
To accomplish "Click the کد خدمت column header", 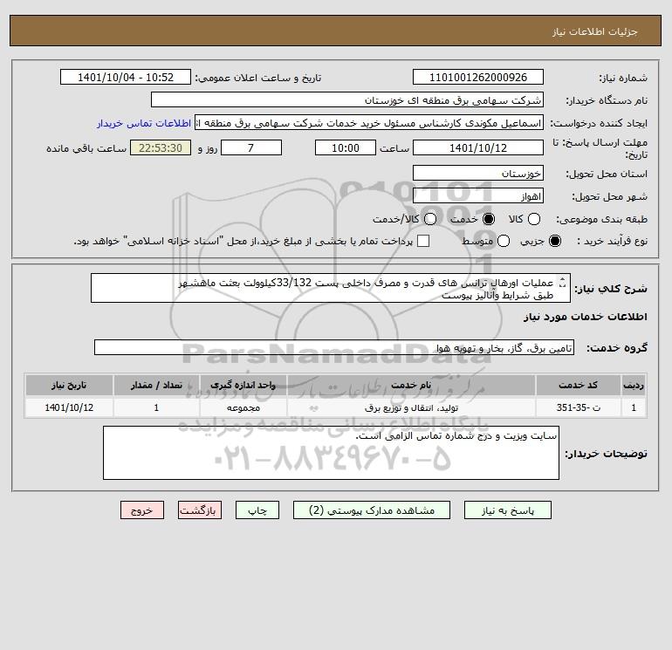I will pos(578,385).
